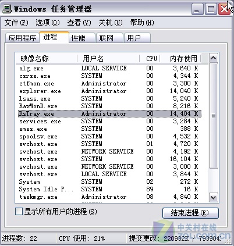Click status bar 进程数: 22
234x246 pixels.
tap(19, 238)
